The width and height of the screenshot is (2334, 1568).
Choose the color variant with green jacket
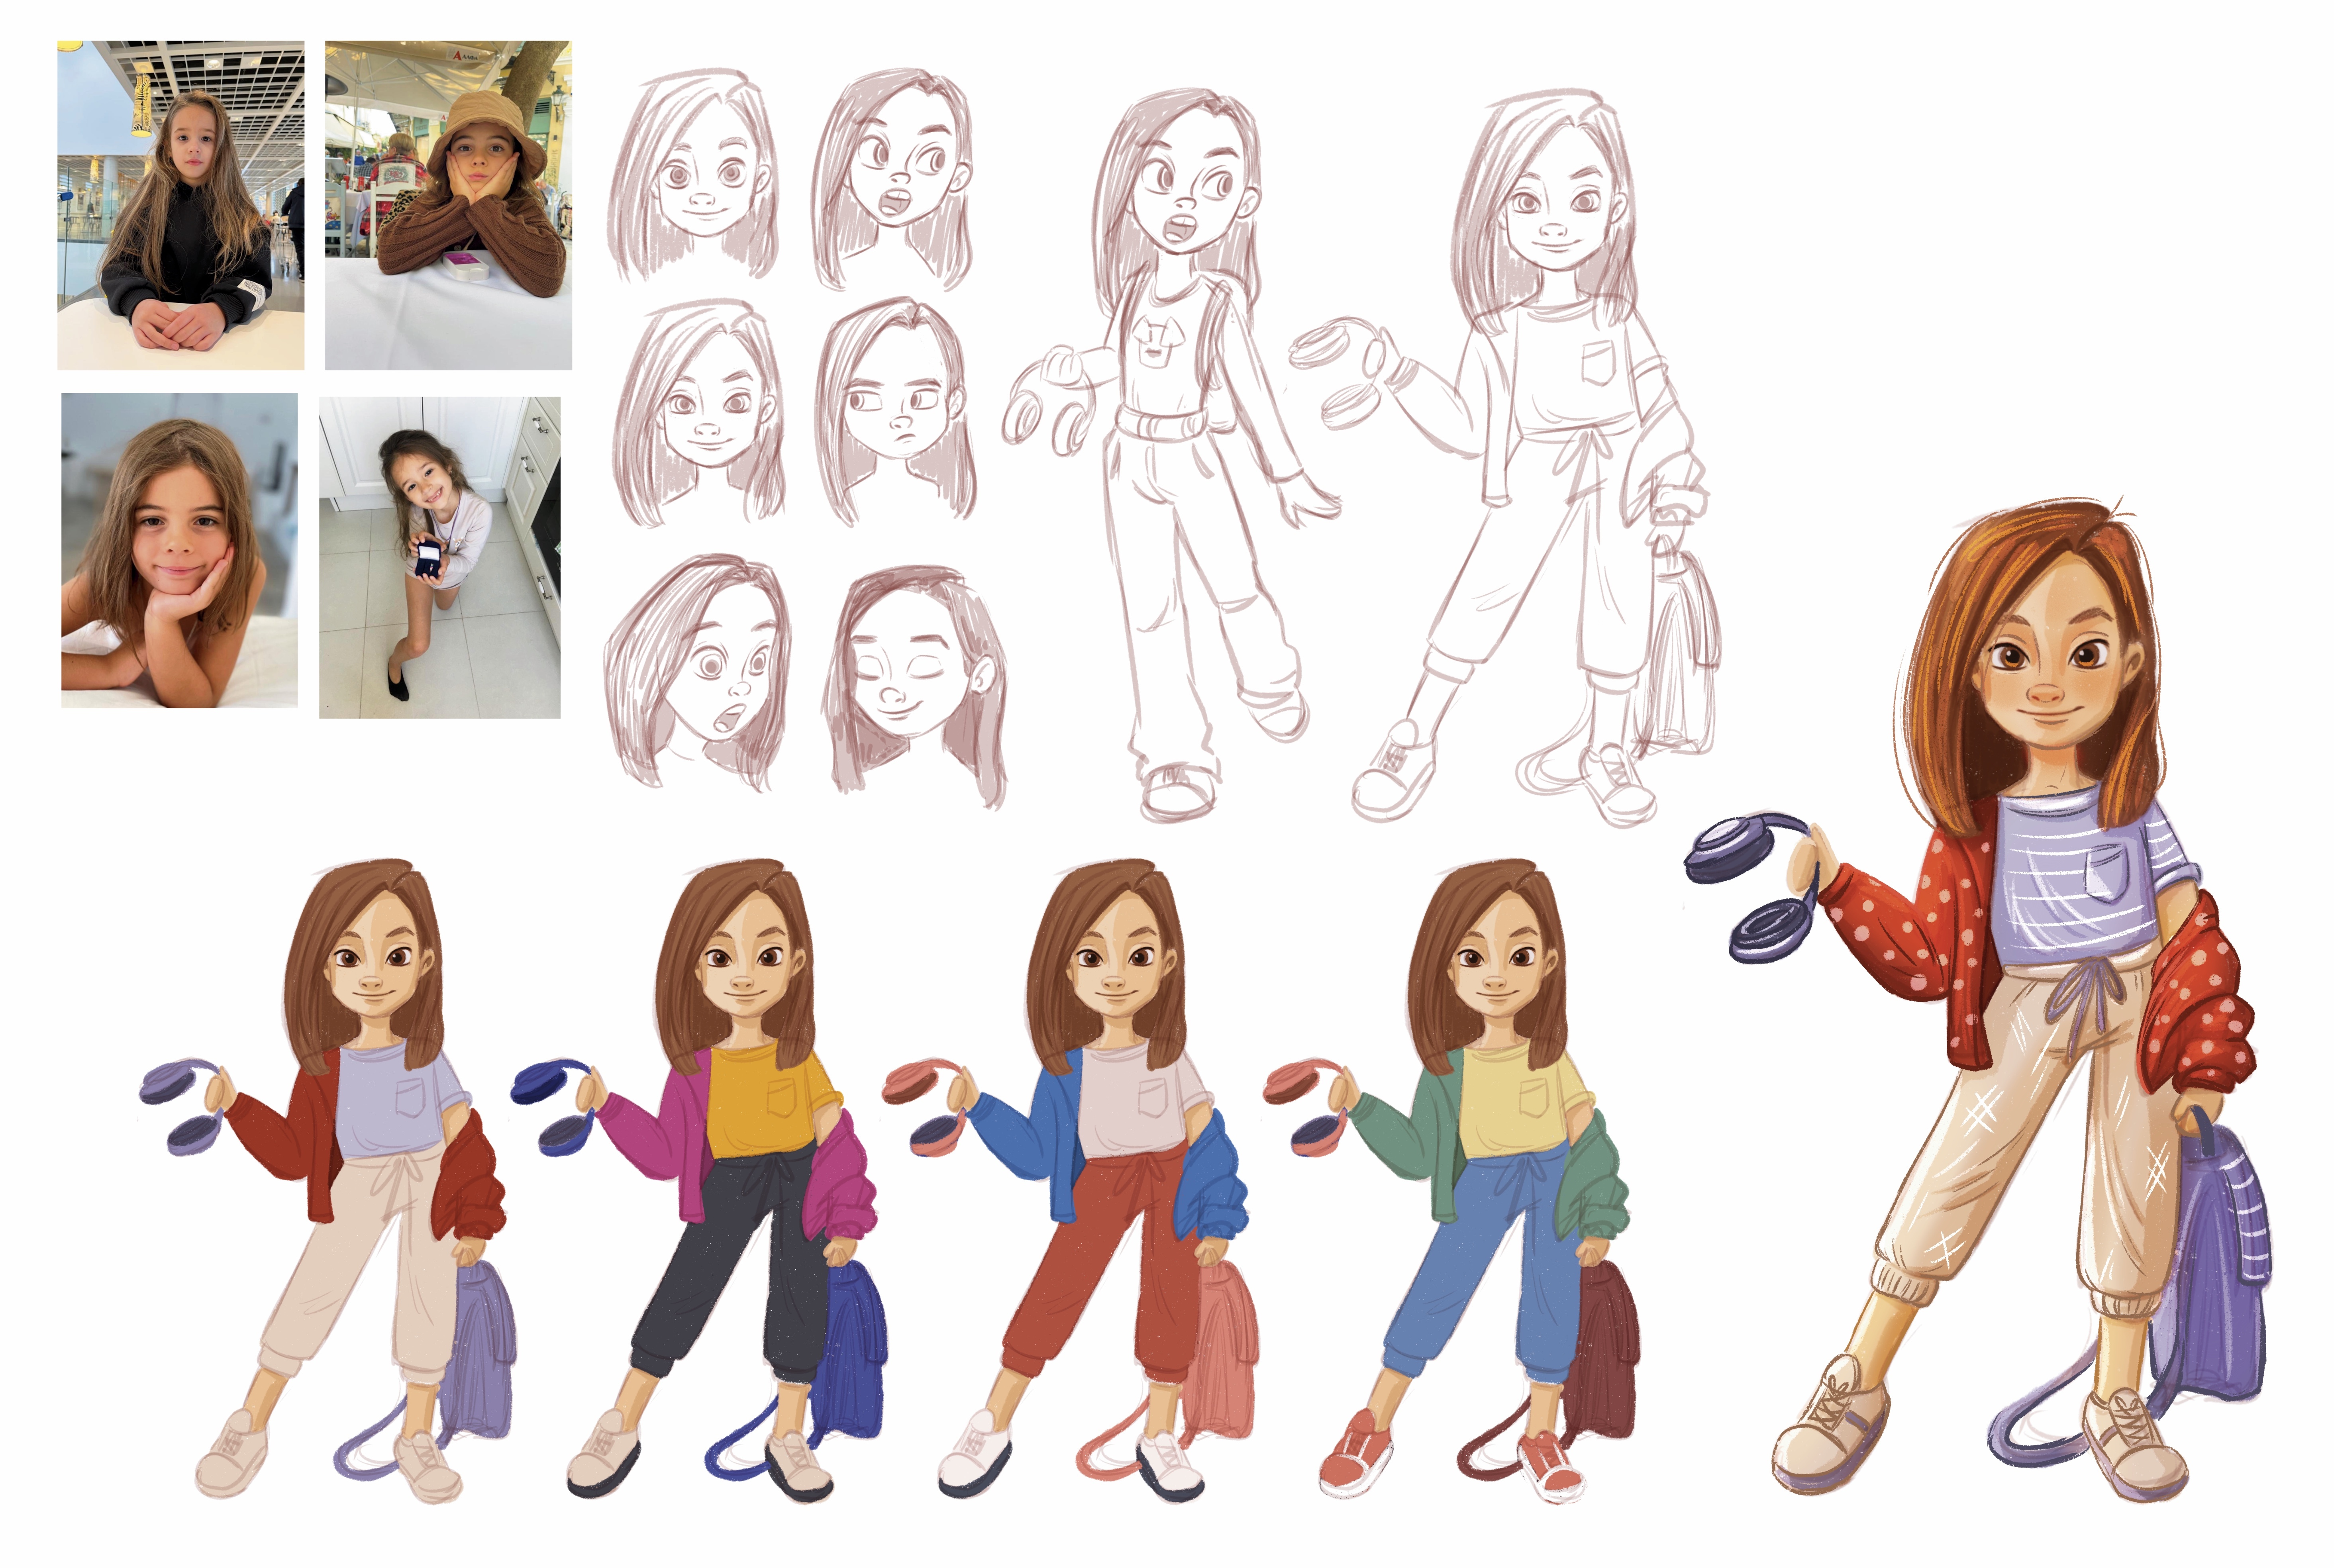click(1451, 1181)
